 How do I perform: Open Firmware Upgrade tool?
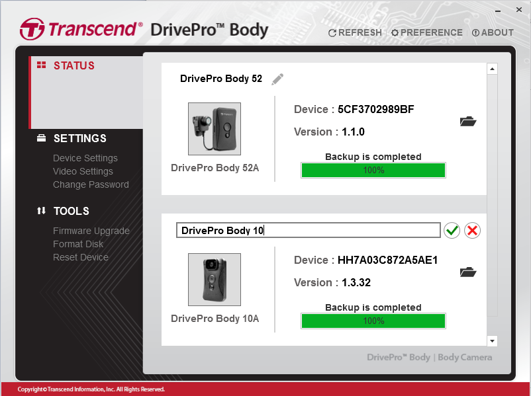[91, 231]
